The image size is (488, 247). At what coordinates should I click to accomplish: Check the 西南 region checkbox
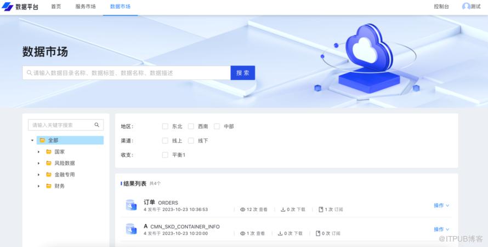point(191,127)
